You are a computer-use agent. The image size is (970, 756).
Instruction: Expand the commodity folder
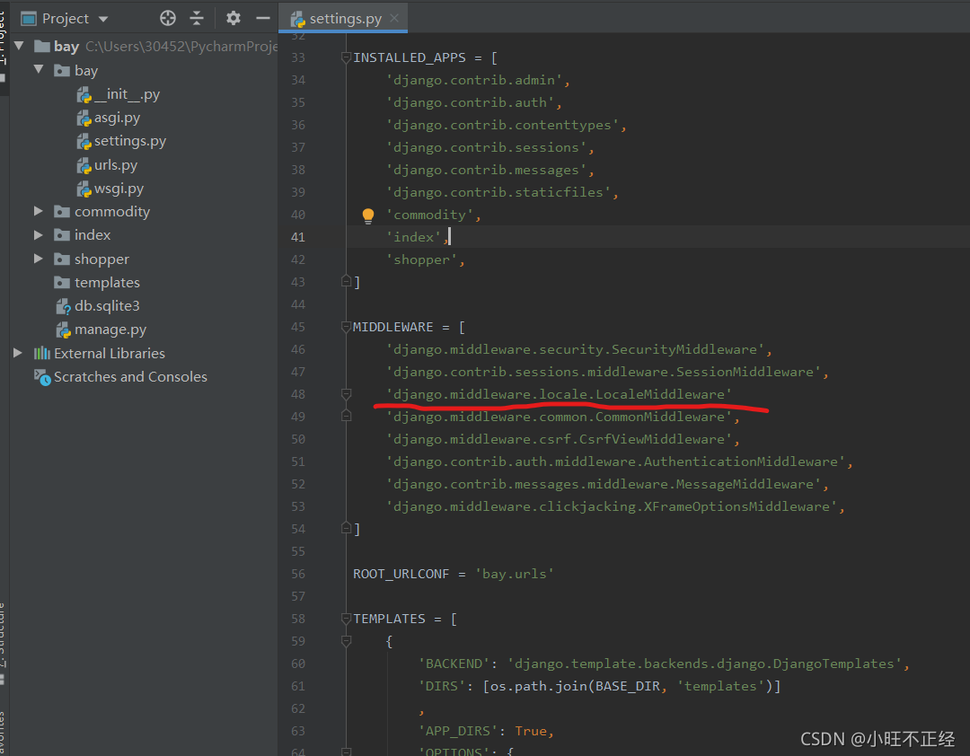pyautogui.click(x=39, y=211)
